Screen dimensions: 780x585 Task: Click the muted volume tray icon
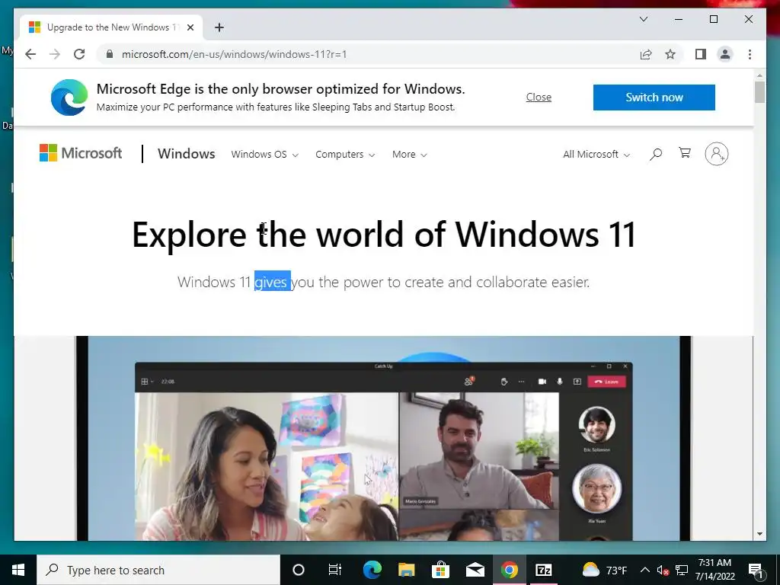pyautogui.click(x=663, y=570)
